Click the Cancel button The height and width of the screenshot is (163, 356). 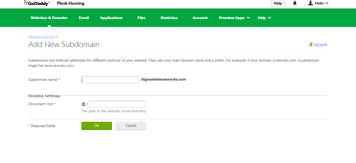coord(131,126)
